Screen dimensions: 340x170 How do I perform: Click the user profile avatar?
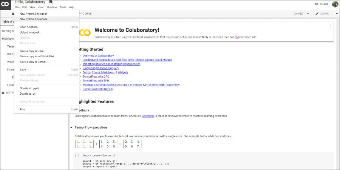[335, 4]
